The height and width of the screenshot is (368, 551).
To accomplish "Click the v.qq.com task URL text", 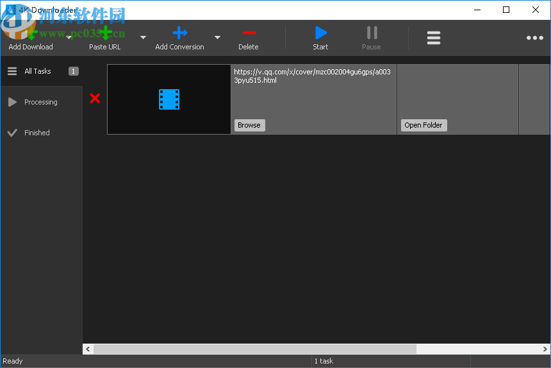I will tap(313, 76).
